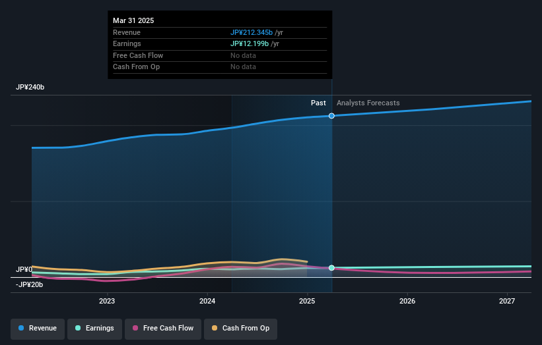Click the tooltip Revenue row label

click(x=127, y=32)
